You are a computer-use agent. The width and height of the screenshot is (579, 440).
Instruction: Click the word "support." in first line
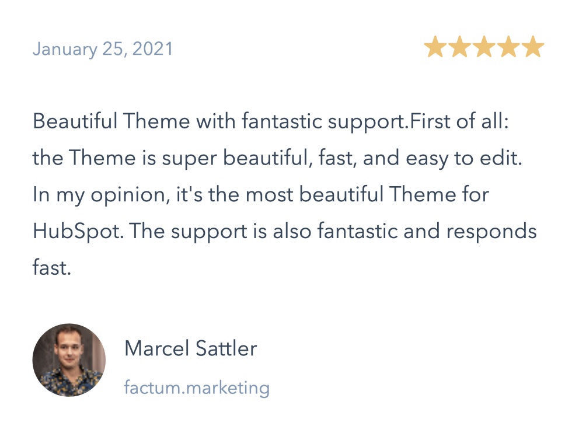click(369, 122)
